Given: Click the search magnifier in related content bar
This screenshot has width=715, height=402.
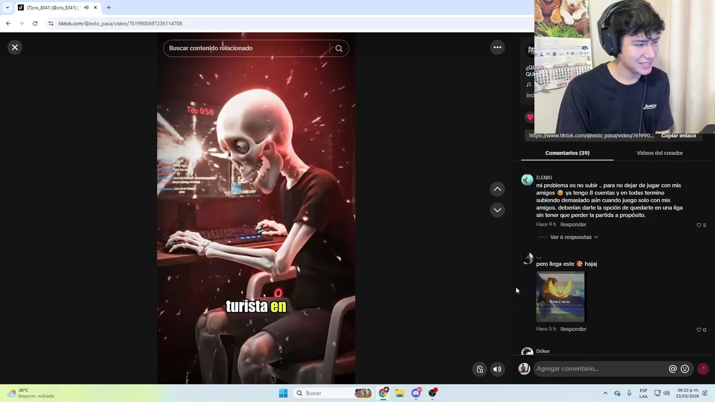Looking at the screenshot, I should (x=339, y=48).
